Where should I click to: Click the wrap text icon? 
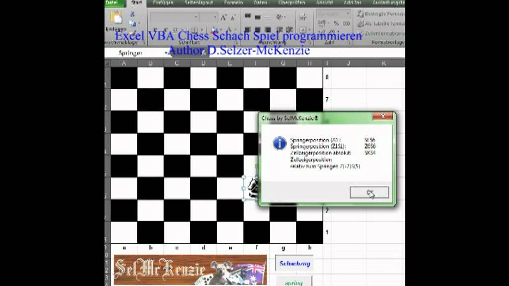[303, 17]
